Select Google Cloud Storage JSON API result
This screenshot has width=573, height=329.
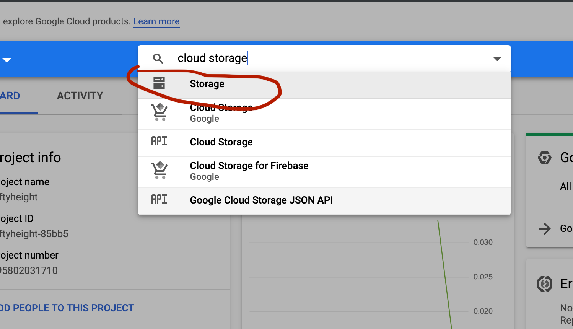pyautogui.click(x=261, y=200)
